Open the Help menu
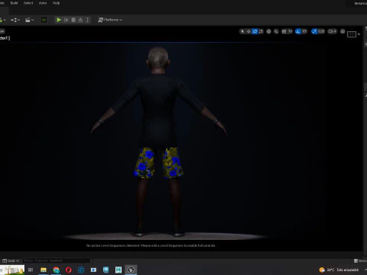This screenshot has height=275, width=367. [56, 3]
